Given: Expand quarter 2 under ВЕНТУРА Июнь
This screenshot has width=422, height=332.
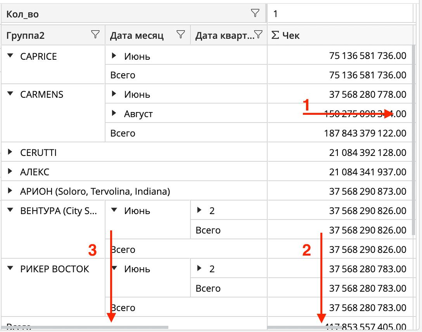Looking at the screenshot, I should [199, 210].
